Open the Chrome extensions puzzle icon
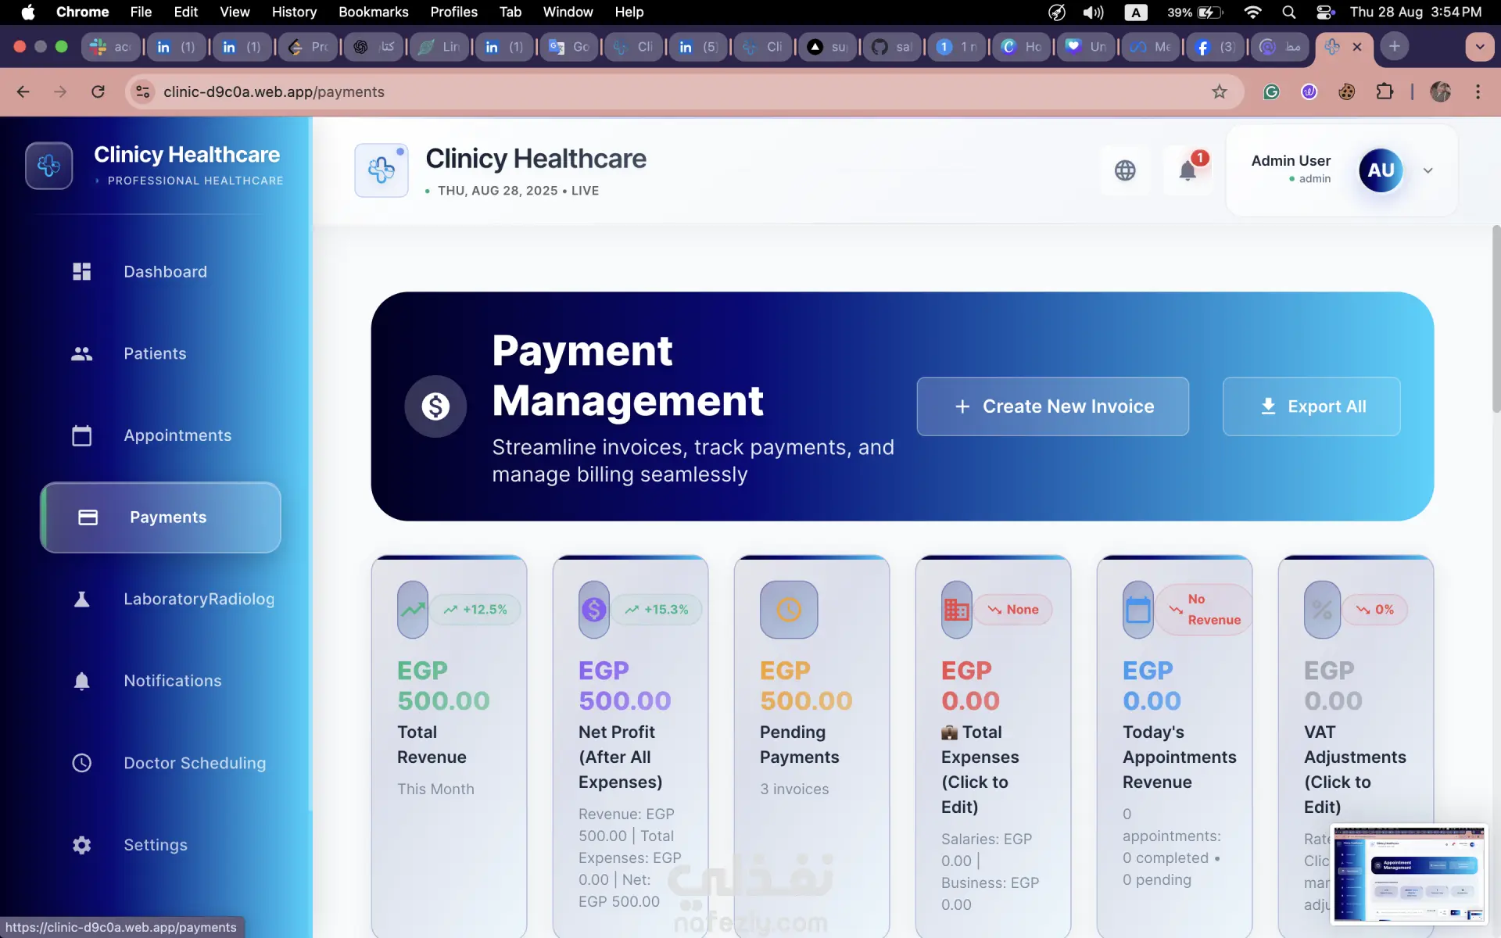The width and height of the screenshot is (1501, 938). [x=1385, y=92]
